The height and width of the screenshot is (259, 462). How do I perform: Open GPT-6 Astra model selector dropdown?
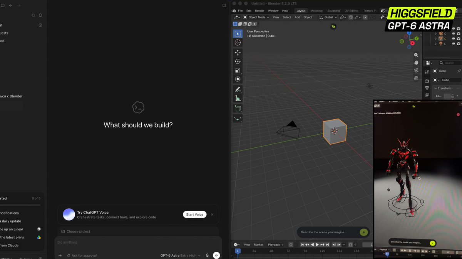point(181,255)
